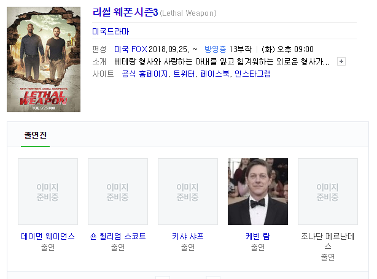
Task: Click the 미국 FOX broadcaster link
Action: coord(131,49)
